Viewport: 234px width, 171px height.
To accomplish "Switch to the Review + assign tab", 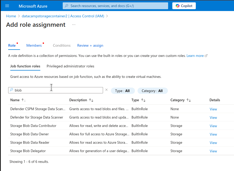I will pos(90,45).
